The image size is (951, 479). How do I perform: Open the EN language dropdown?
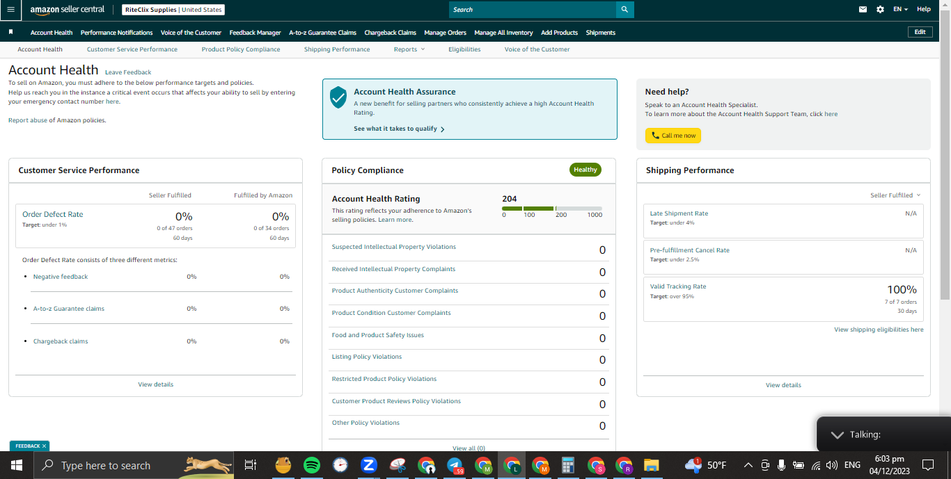coord(900,10)
